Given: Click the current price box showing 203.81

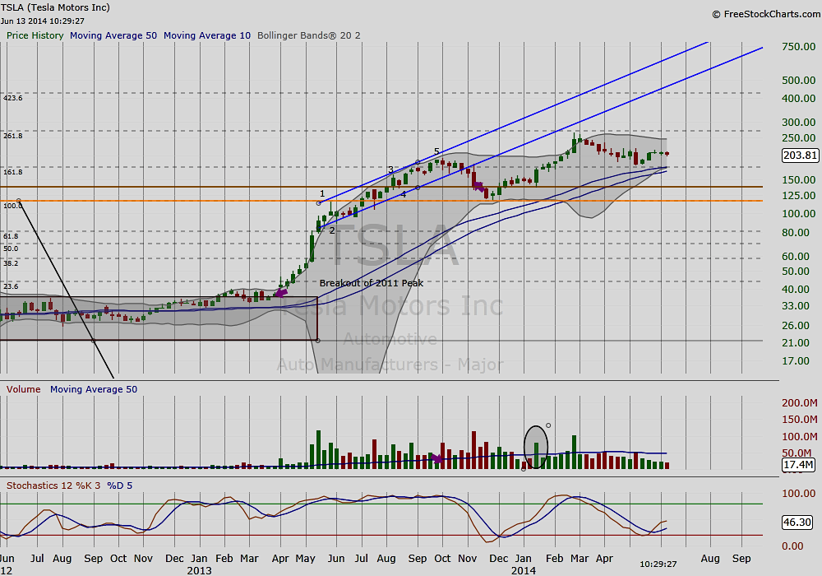Looking at the screenshot, I should tap(800, 156).
